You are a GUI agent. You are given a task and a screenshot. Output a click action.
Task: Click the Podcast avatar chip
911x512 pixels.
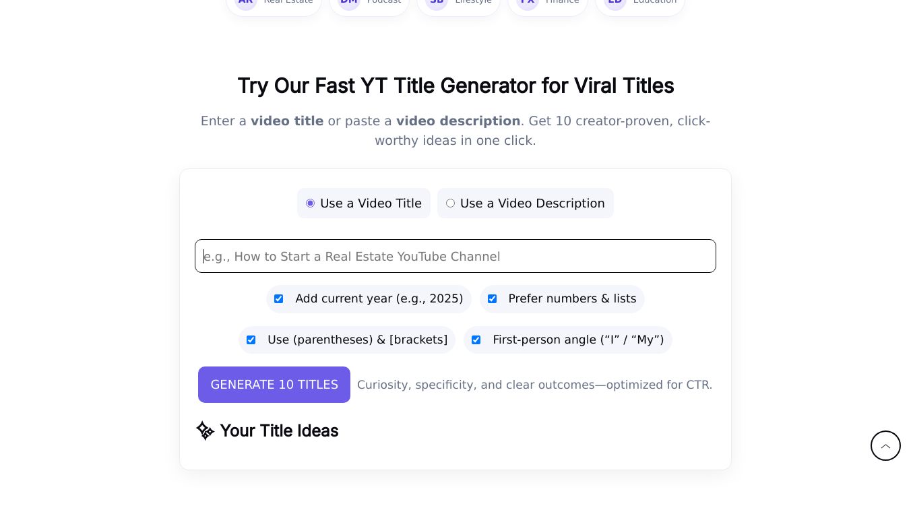click(x=369, y=3)
